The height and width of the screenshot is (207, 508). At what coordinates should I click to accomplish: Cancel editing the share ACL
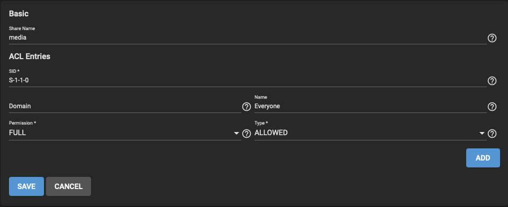click(x=68, y=186)
